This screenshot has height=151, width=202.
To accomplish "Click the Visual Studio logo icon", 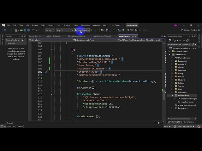I will click(x=3, y=25).
